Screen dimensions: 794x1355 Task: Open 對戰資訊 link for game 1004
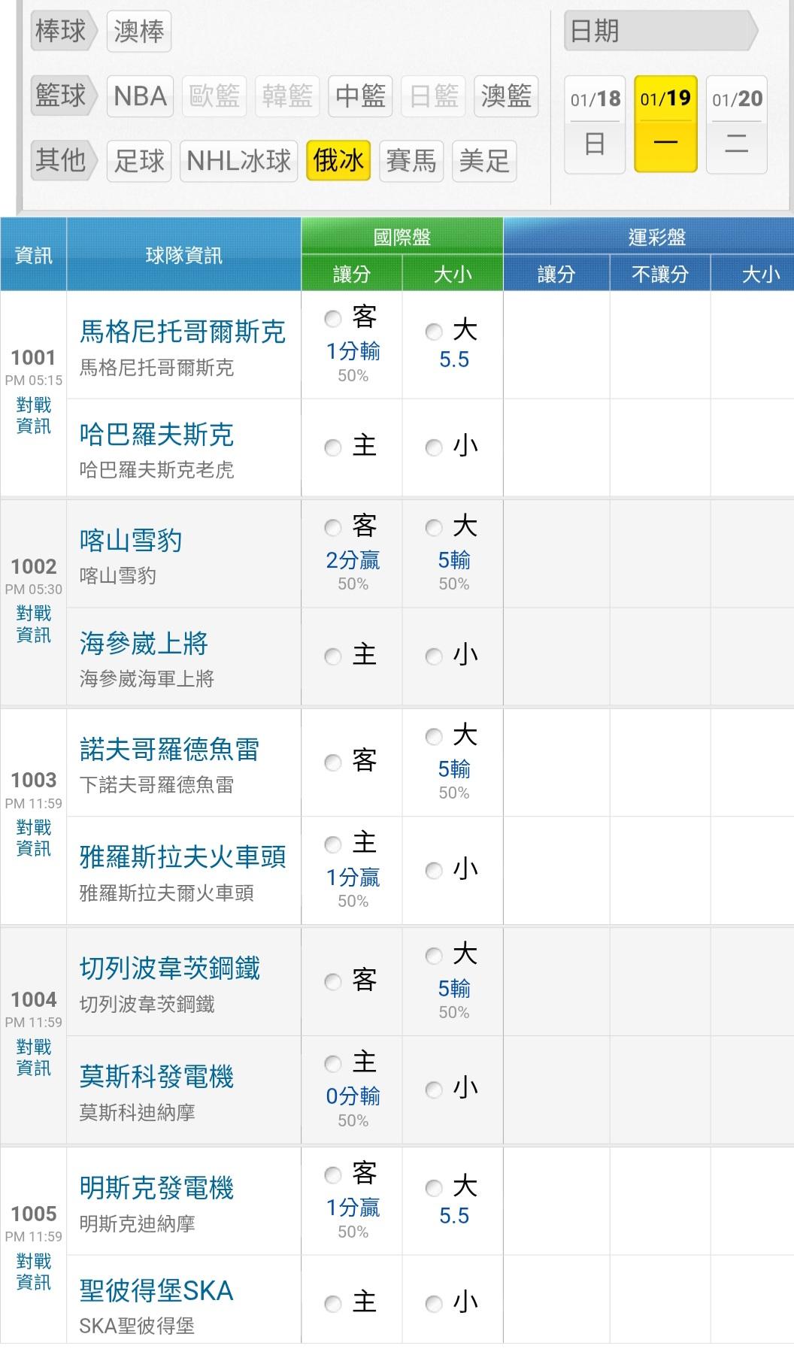34,1058
